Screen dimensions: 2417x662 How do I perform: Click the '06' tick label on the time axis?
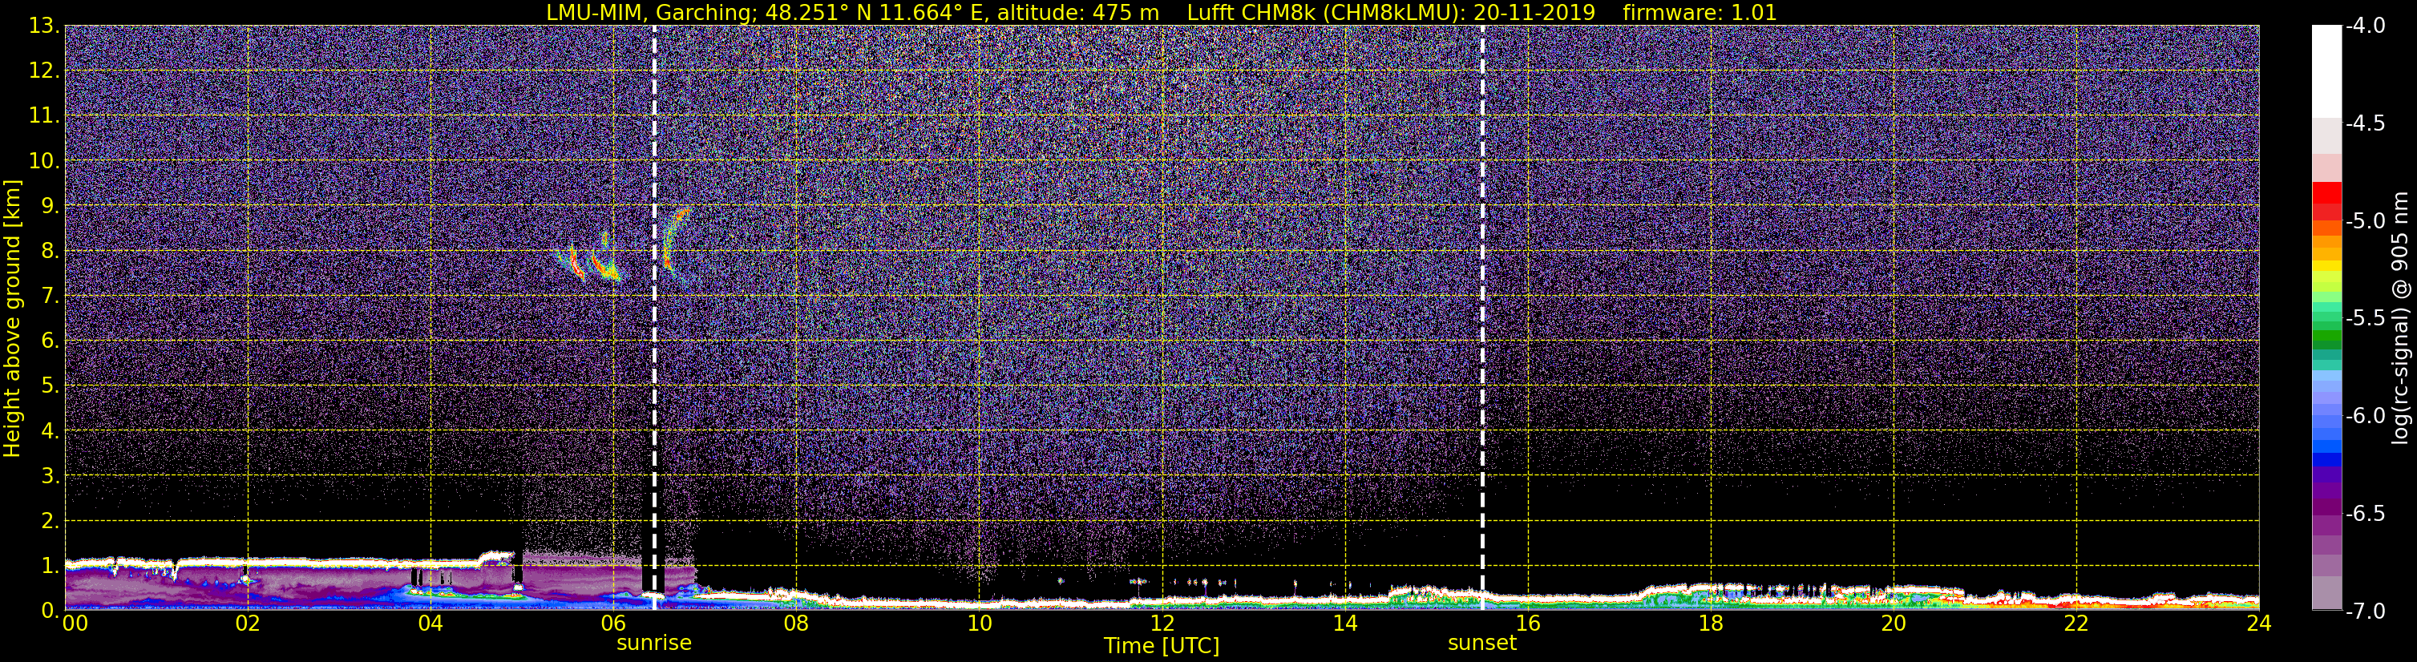[612, 624]
